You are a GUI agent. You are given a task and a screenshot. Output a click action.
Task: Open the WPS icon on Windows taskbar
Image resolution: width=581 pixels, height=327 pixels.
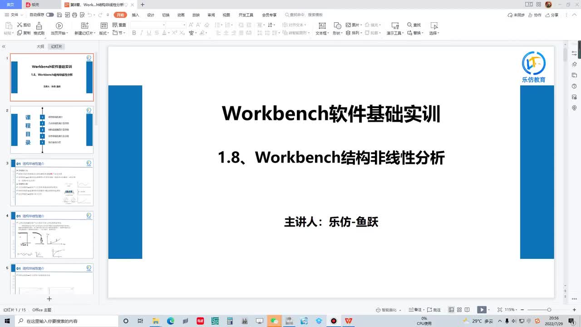(x=348, y=321)
